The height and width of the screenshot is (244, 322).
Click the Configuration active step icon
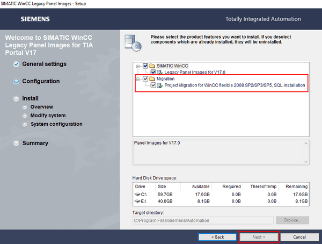point(16,81)
